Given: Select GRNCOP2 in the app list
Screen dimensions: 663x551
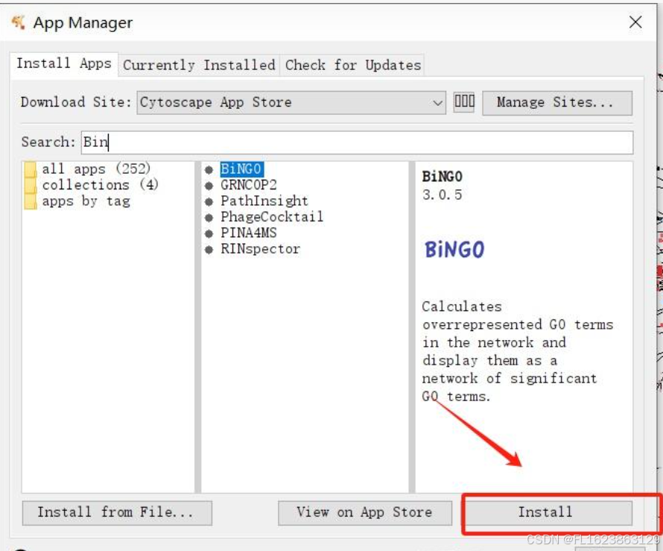Looking at the screenshot, I should (249, 185).
